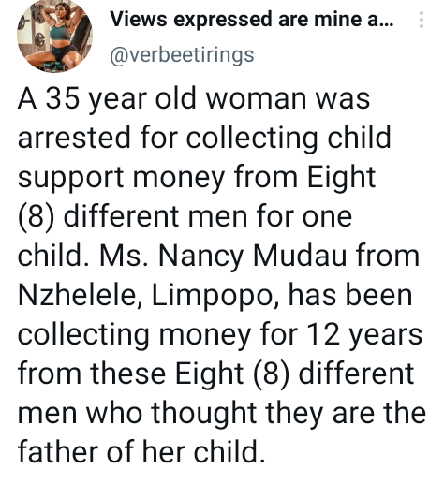
Task: Select the line "from these Eight (8) different"
Action: (216, 374)
